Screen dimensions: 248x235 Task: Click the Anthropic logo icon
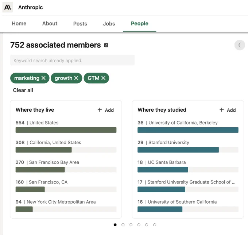pyautogui.click(x=7, y=7)
